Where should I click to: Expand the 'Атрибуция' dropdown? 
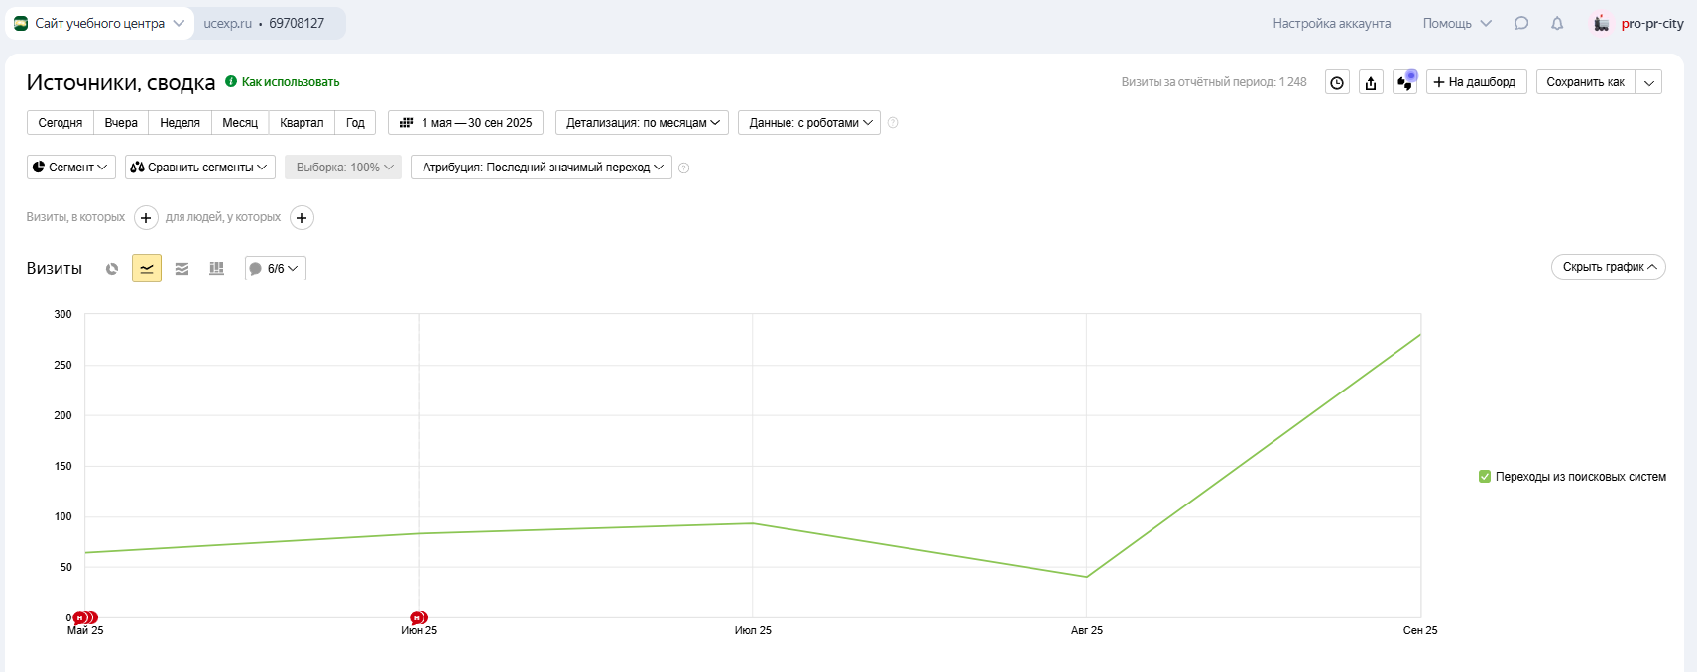pos(542,168)
